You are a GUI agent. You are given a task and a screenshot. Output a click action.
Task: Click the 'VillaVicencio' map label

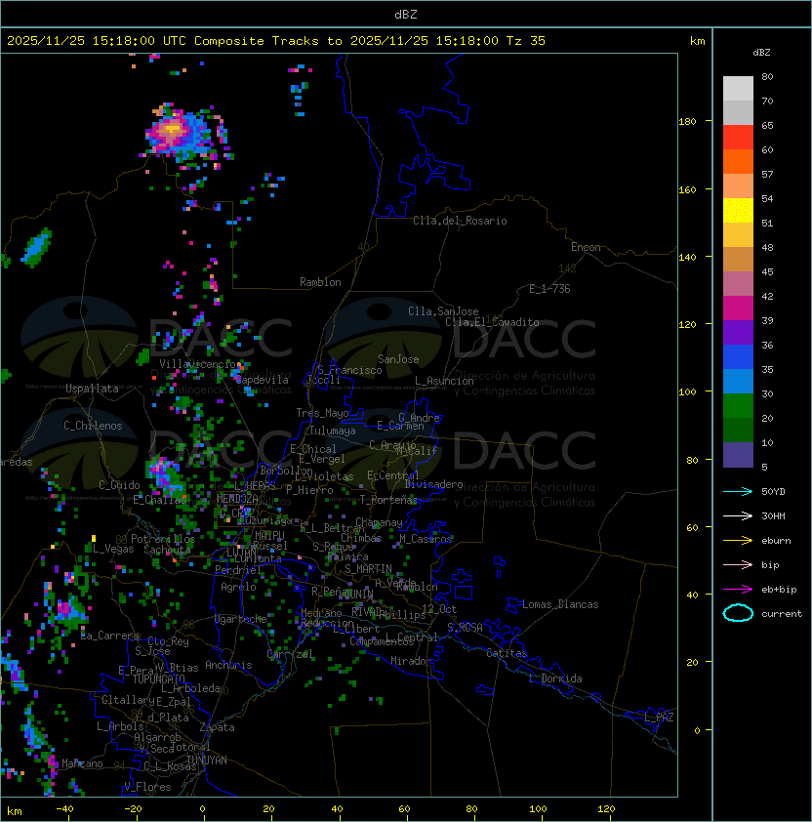(197, 364)
